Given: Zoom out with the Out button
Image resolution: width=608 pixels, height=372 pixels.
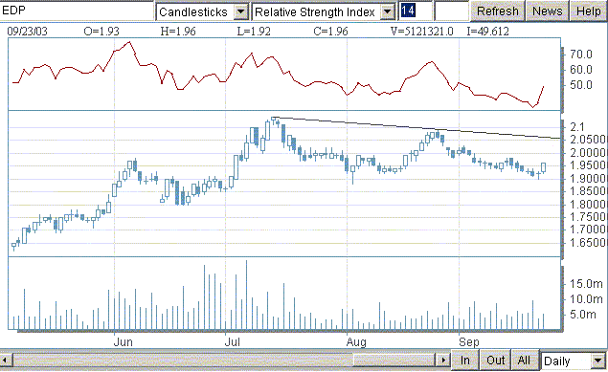Looking at the screenshot, I should 495,361.
